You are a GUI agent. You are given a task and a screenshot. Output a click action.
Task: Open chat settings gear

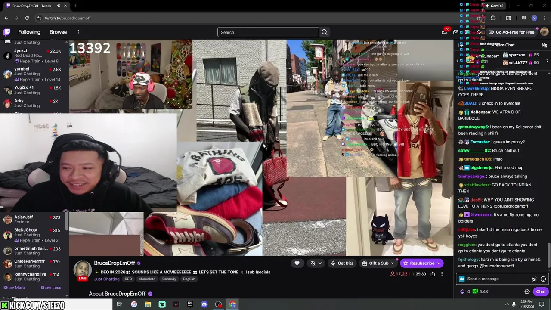(x=527, y=291)
